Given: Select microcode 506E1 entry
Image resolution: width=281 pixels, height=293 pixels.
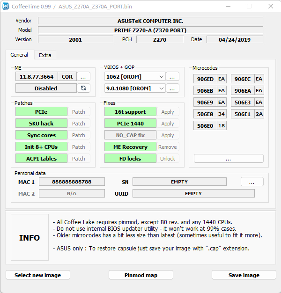Looking at the screenshot, I should pyautogui.click(x=247, y=114).
